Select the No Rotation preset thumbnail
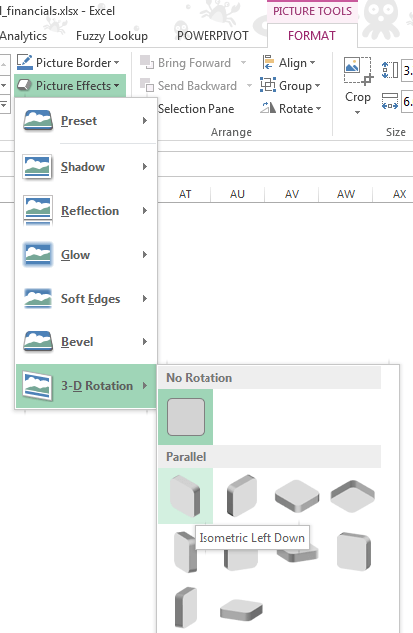The height and width of the screenshot is (633, 413). click(186, 417)
